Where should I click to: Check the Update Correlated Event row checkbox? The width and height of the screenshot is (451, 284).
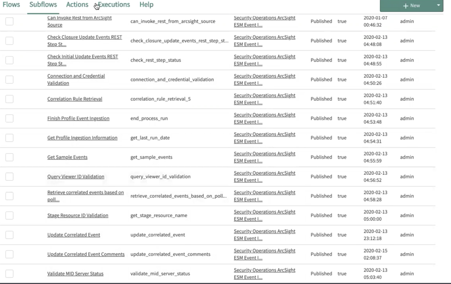10,235
